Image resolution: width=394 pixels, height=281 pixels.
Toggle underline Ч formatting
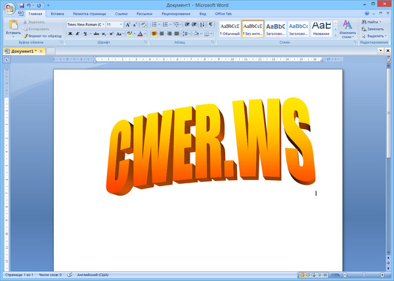pos(85,33)
